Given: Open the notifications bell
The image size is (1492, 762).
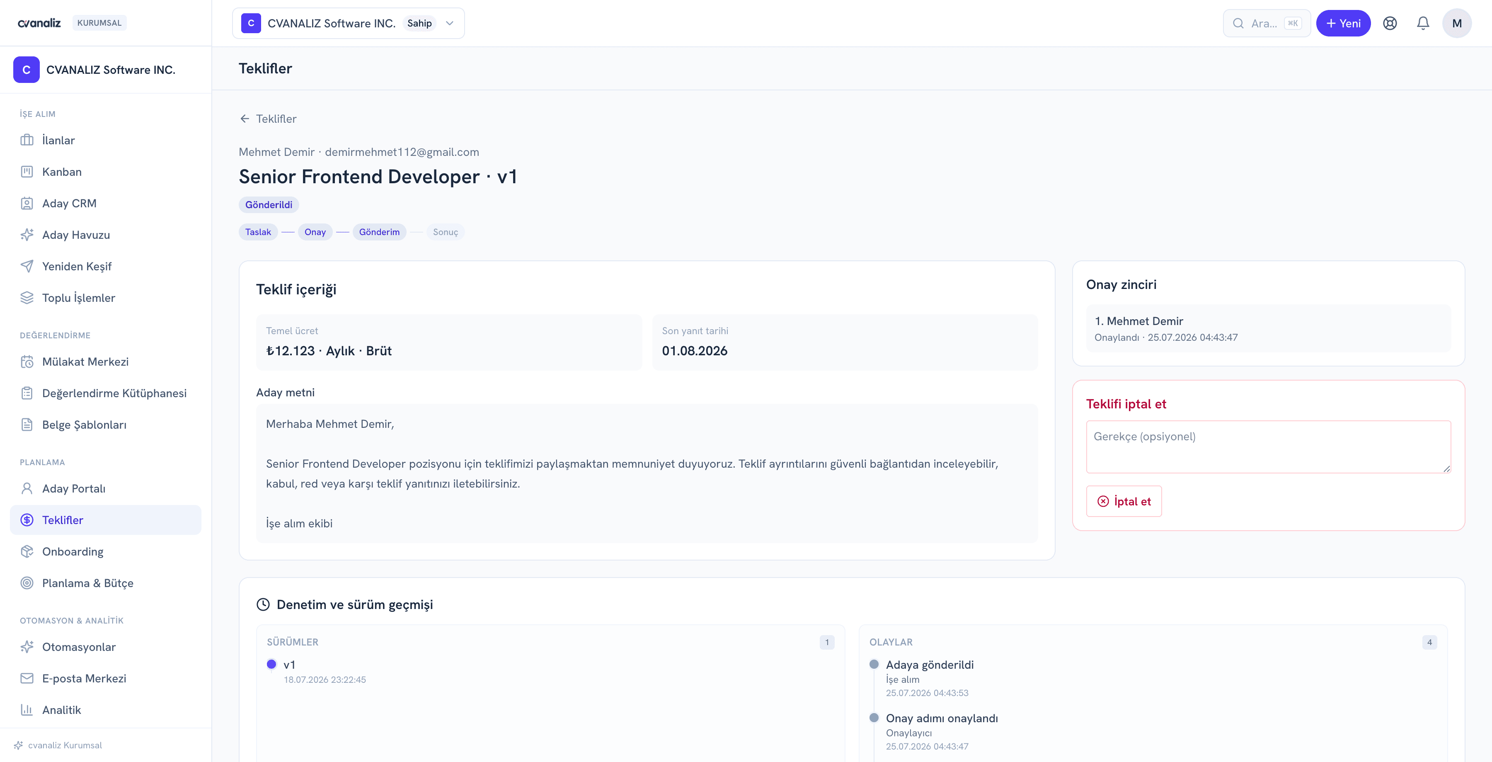Looking at the screenshot, I should click(x=1422, y=23).
